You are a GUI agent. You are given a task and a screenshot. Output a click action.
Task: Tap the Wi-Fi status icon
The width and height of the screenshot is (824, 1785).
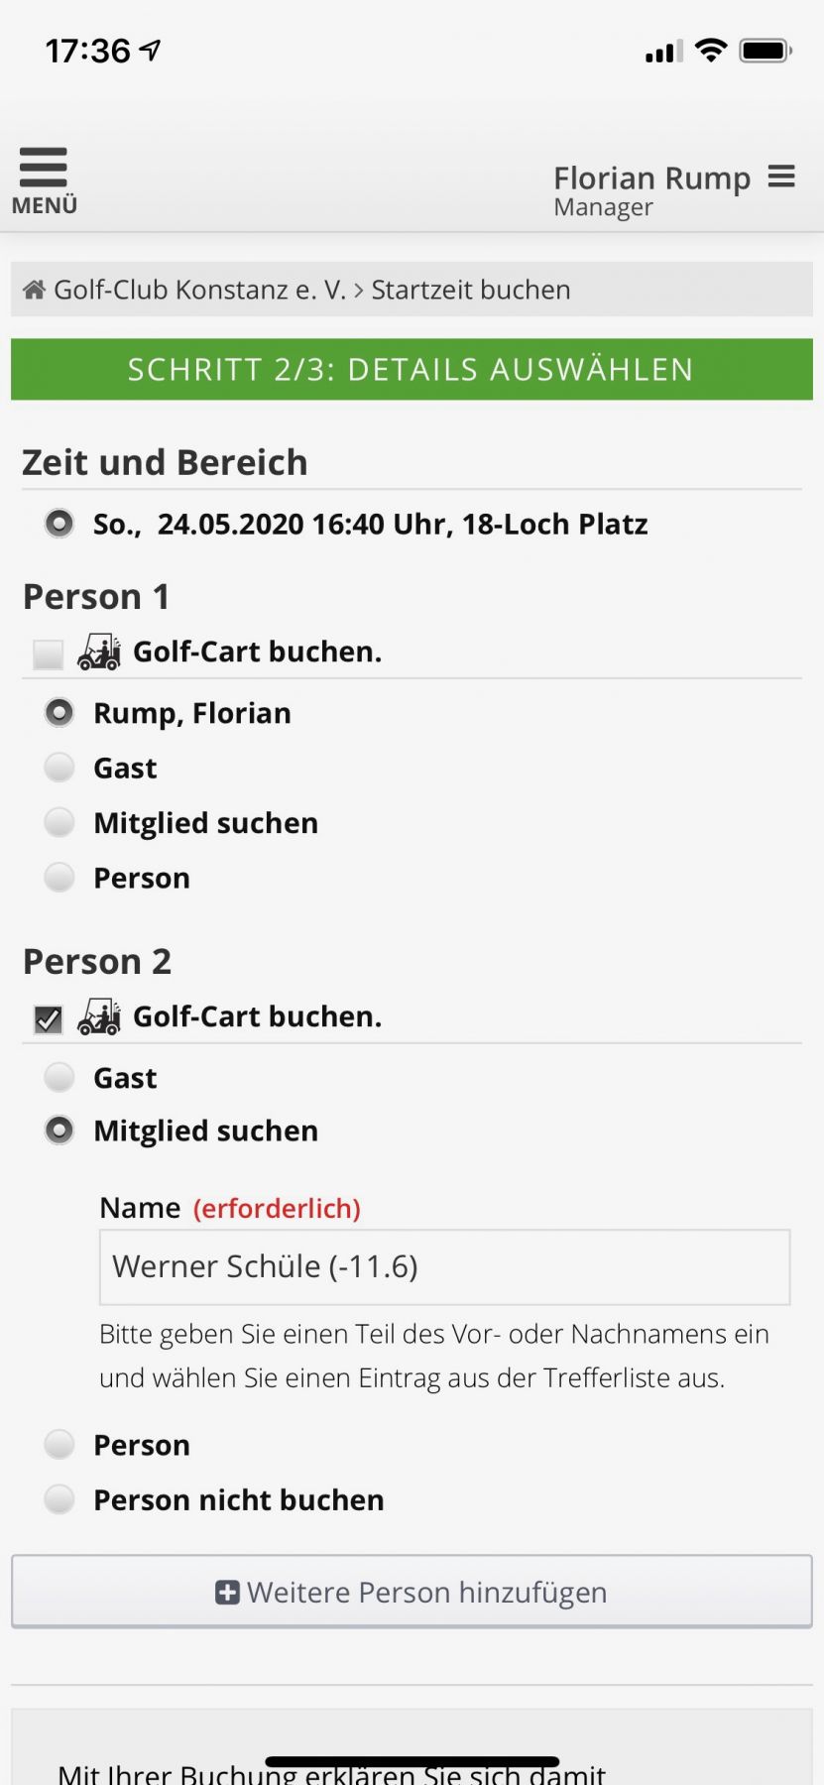pos(710,51)
